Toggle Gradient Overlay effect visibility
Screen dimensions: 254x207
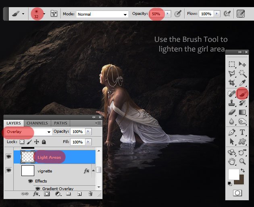pyautogui.click(x=38, y=189)
